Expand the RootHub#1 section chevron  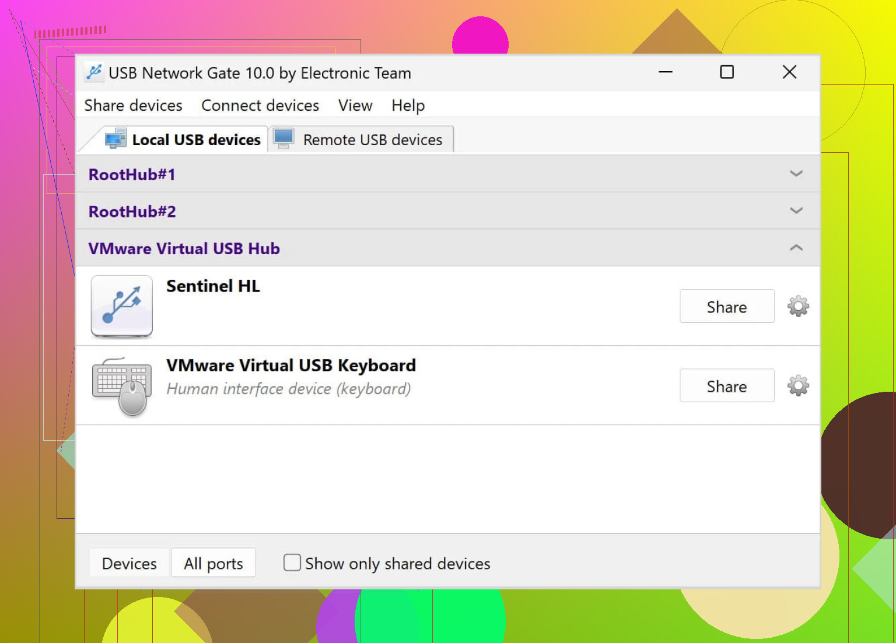[796, 173]
